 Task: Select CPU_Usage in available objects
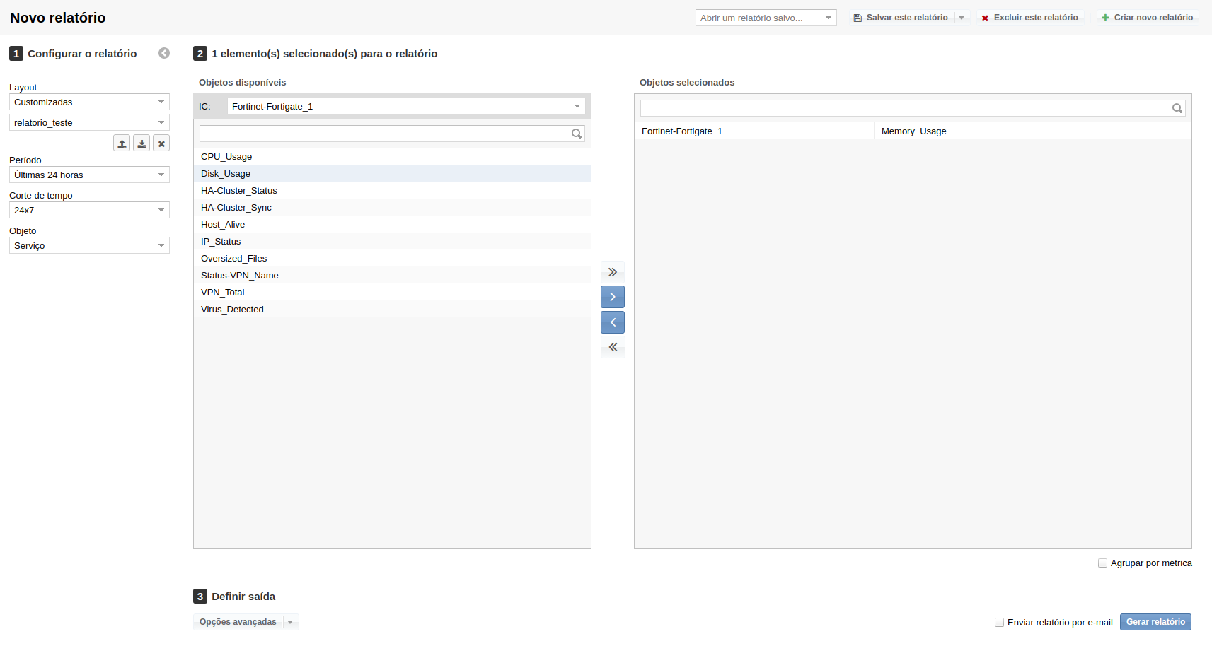click(226, 157)
